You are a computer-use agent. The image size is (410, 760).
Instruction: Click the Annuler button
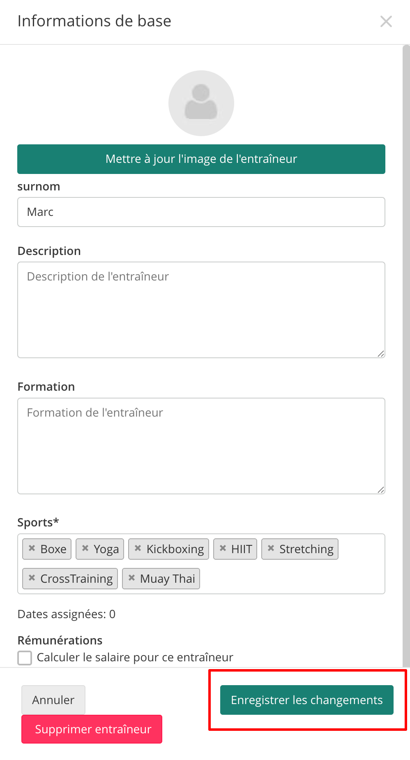click(x=53, y=700)
